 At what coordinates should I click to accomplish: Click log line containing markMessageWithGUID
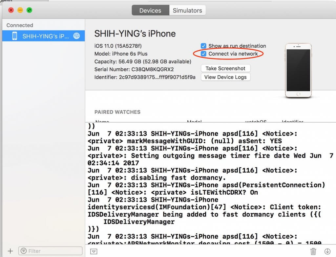[185, 141]
